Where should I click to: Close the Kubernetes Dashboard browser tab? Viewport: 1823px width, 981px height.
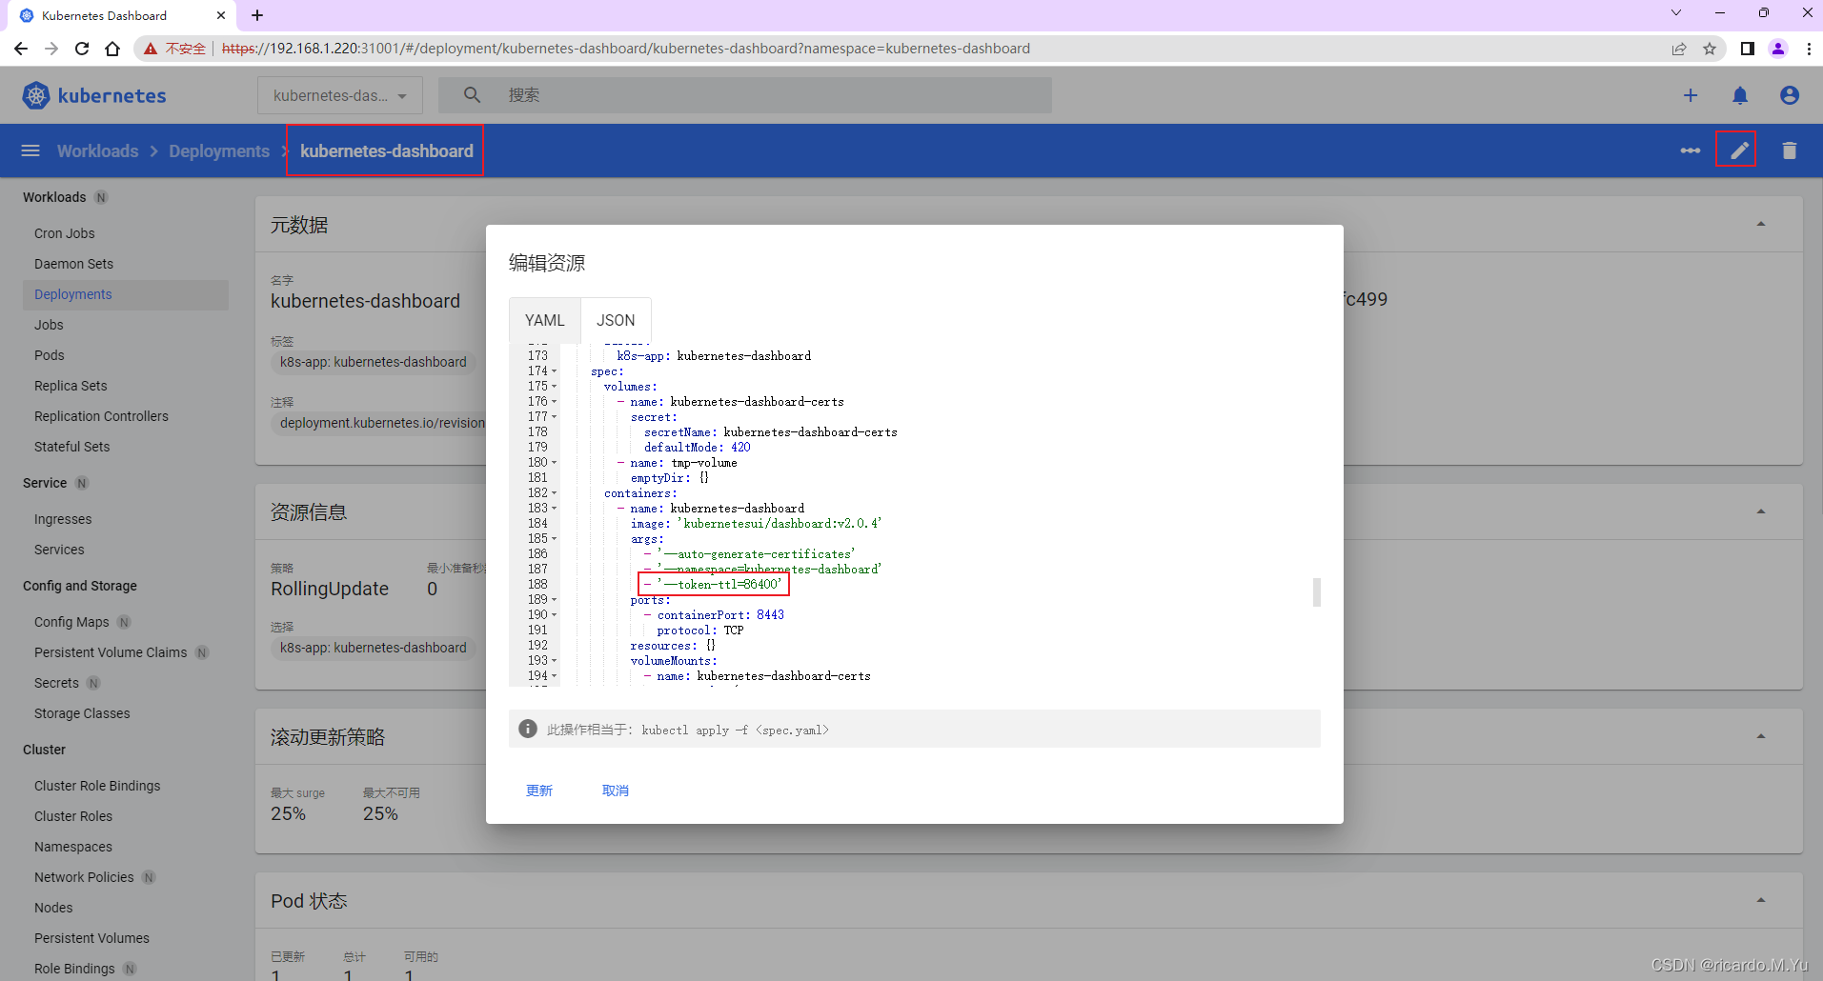(x=221, y=15)
